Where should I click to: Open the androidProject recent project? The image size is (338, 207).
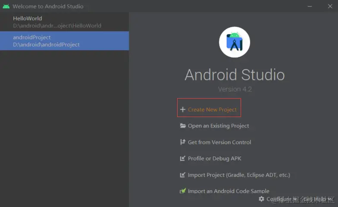click(x=65, y=41)
